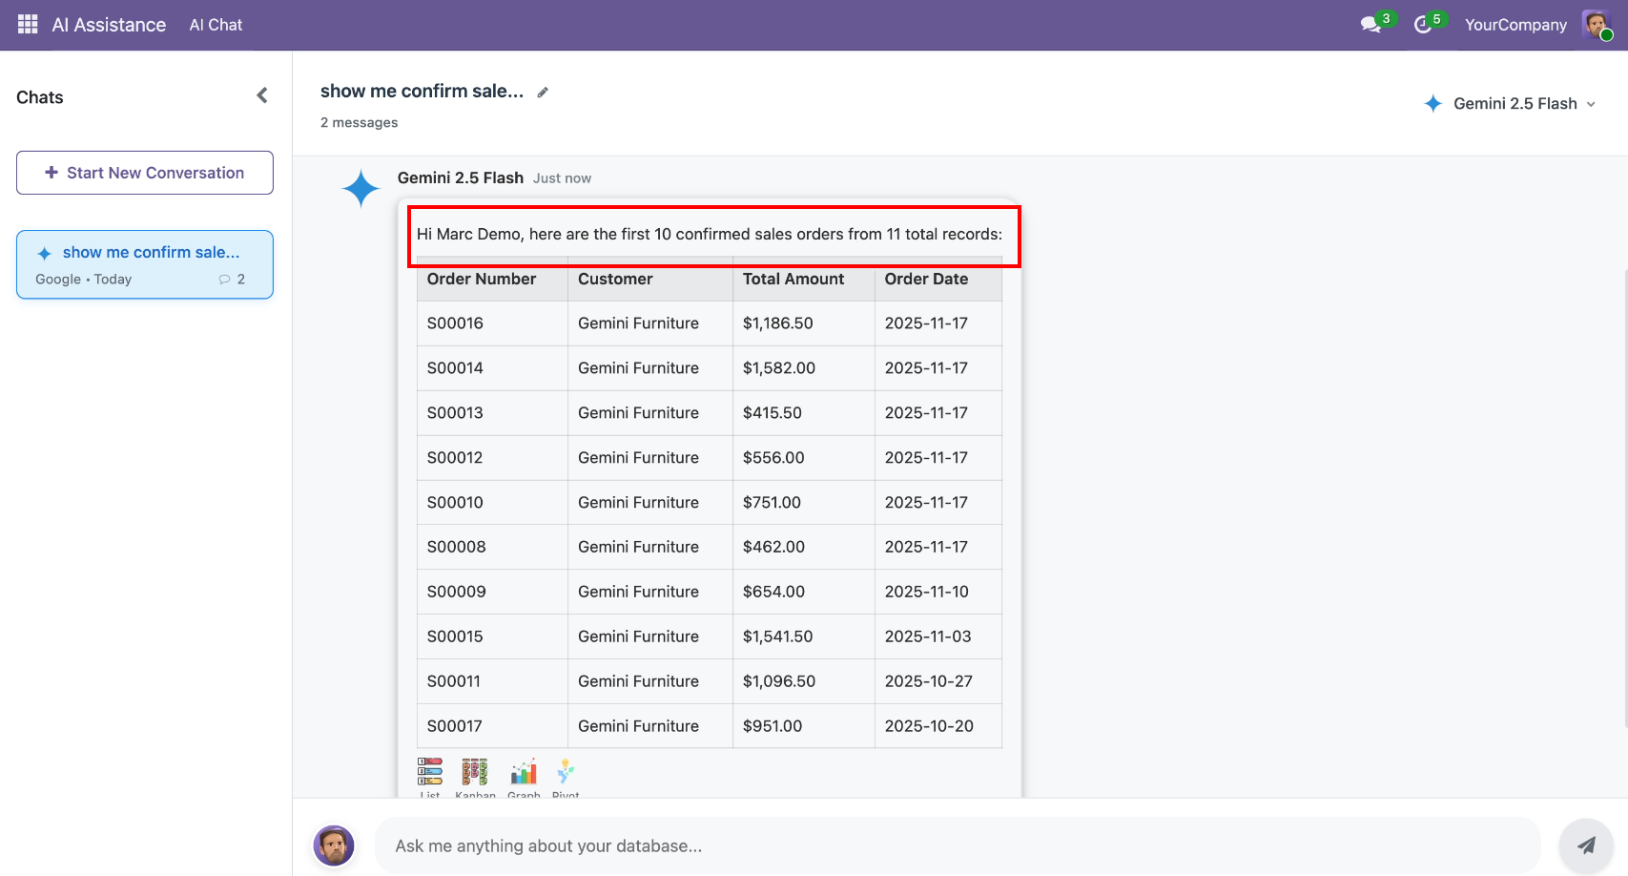The width and height of the screenshot is (1628, 876).
Task: Open the apps grid menu icon
Action: point(28,25)
